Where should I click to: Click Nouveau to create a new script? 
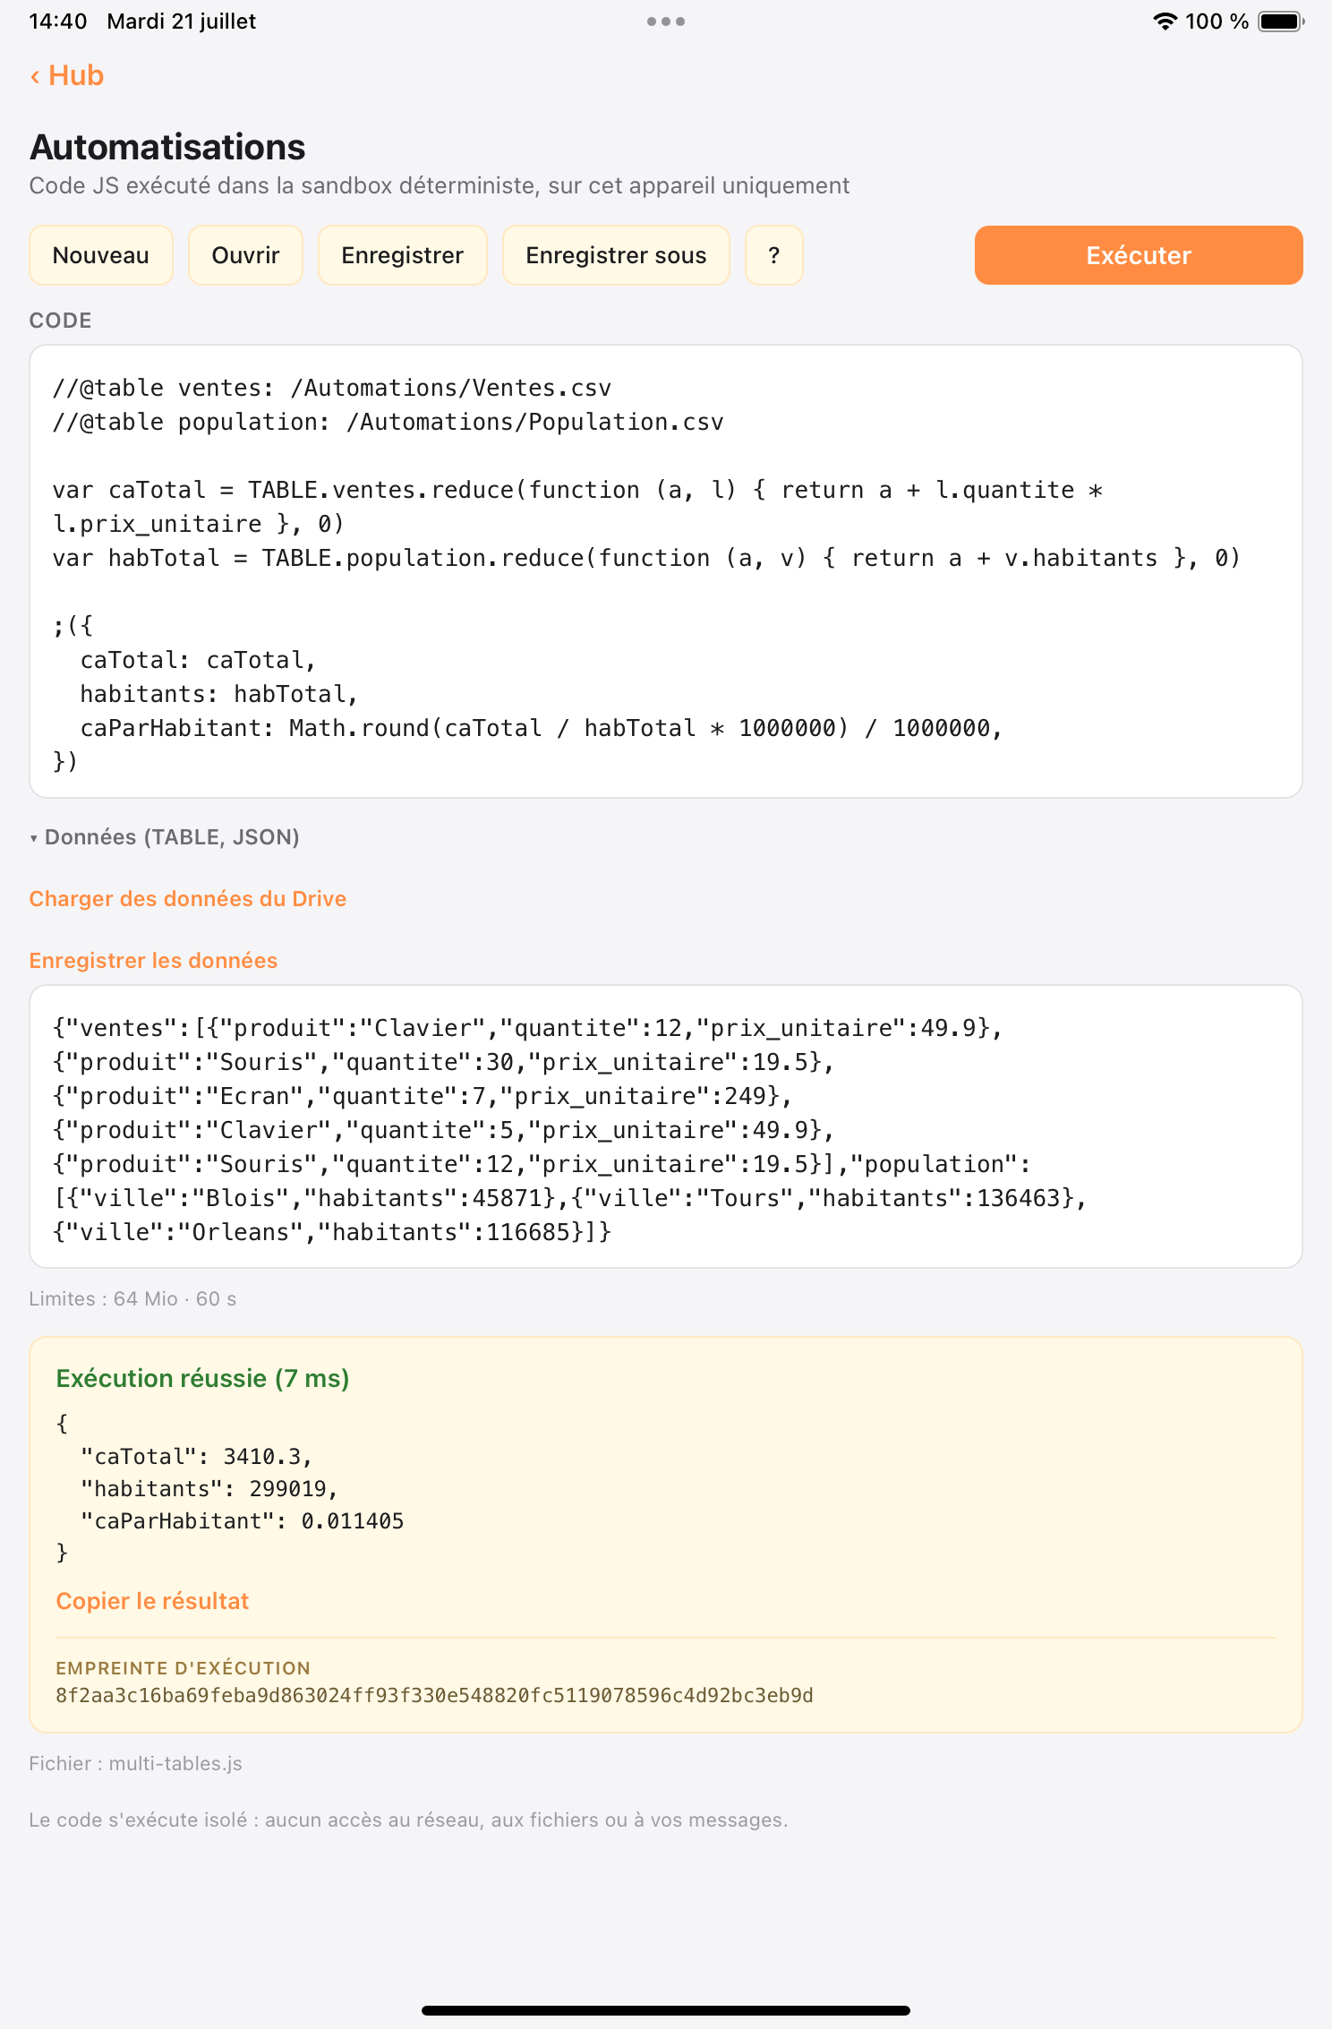click(101, 255)
